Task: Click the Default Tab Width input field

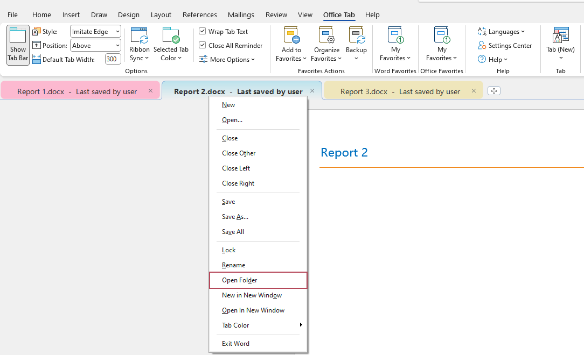Action: tap(112, 60)
